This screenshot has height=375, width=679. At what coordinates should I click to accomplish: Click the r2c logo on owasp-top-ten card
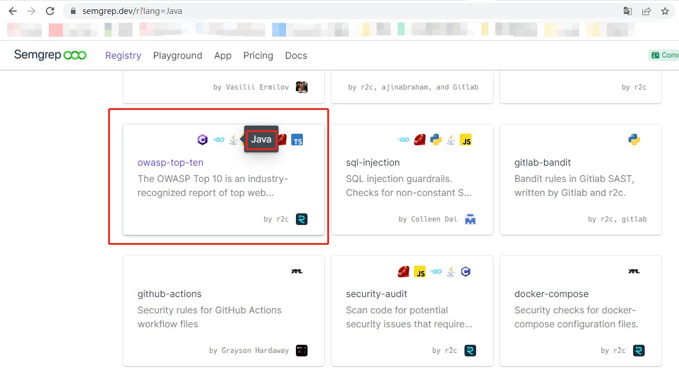pos(301,219)
